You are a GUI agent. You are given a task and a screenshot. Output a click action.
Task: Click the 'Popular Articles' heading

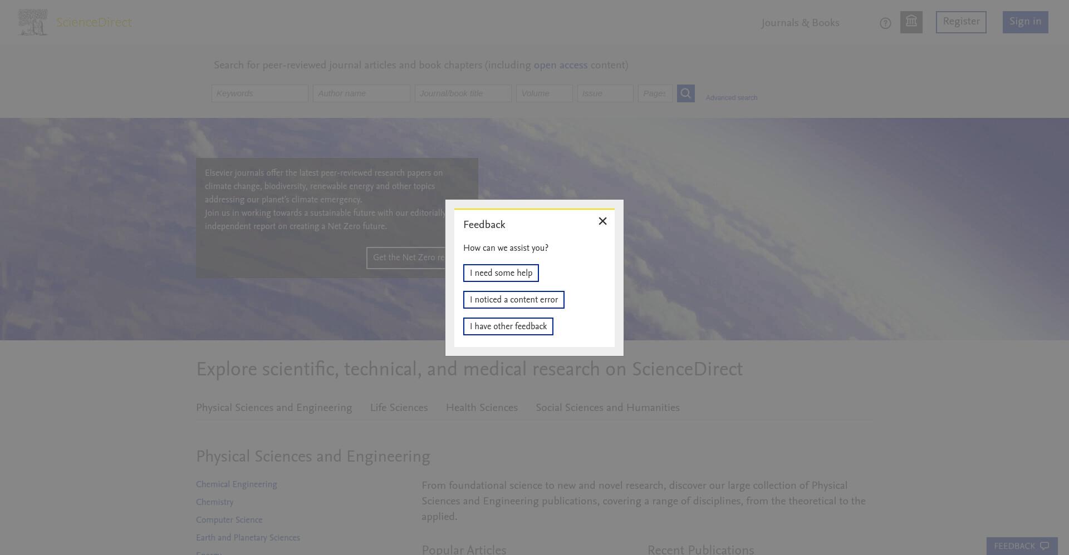[x=464, y=549]
